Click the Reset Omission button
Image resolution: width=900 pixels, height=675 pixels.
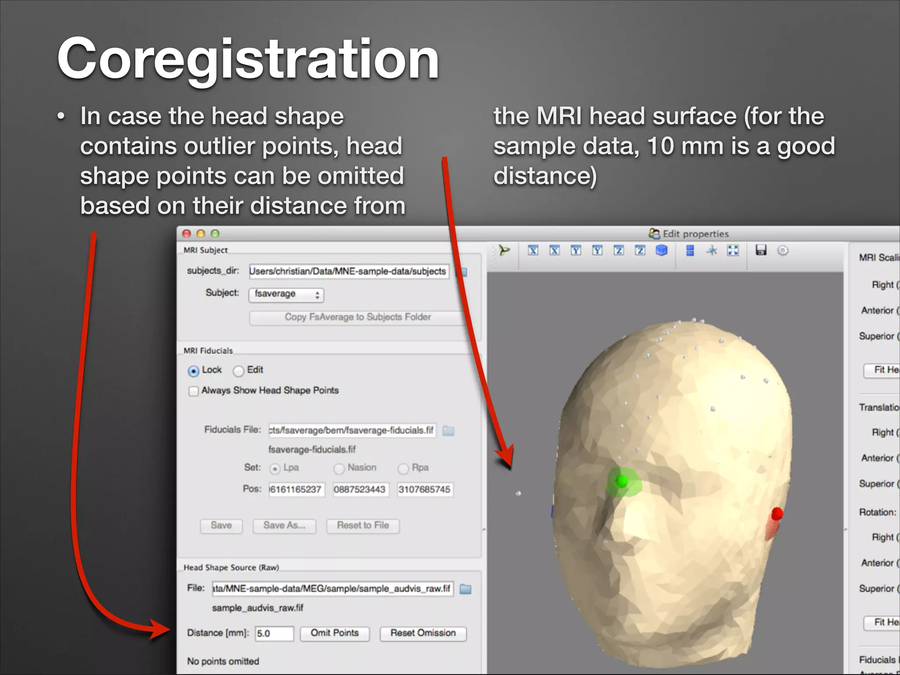[x=423, y=633]
